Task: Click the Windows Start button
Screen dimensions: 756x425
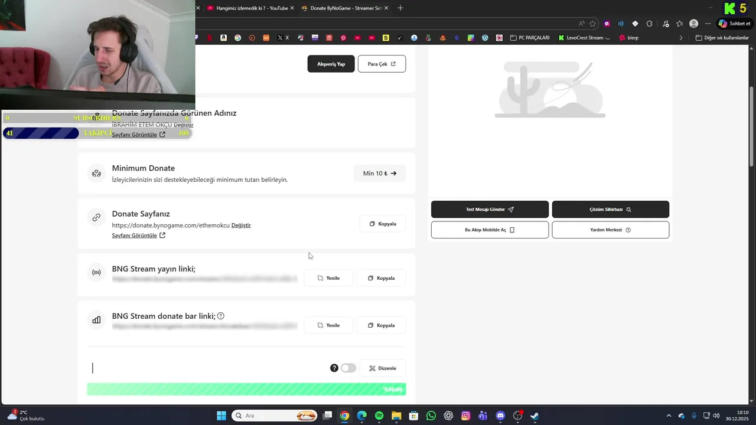Action: coord(221,416)
